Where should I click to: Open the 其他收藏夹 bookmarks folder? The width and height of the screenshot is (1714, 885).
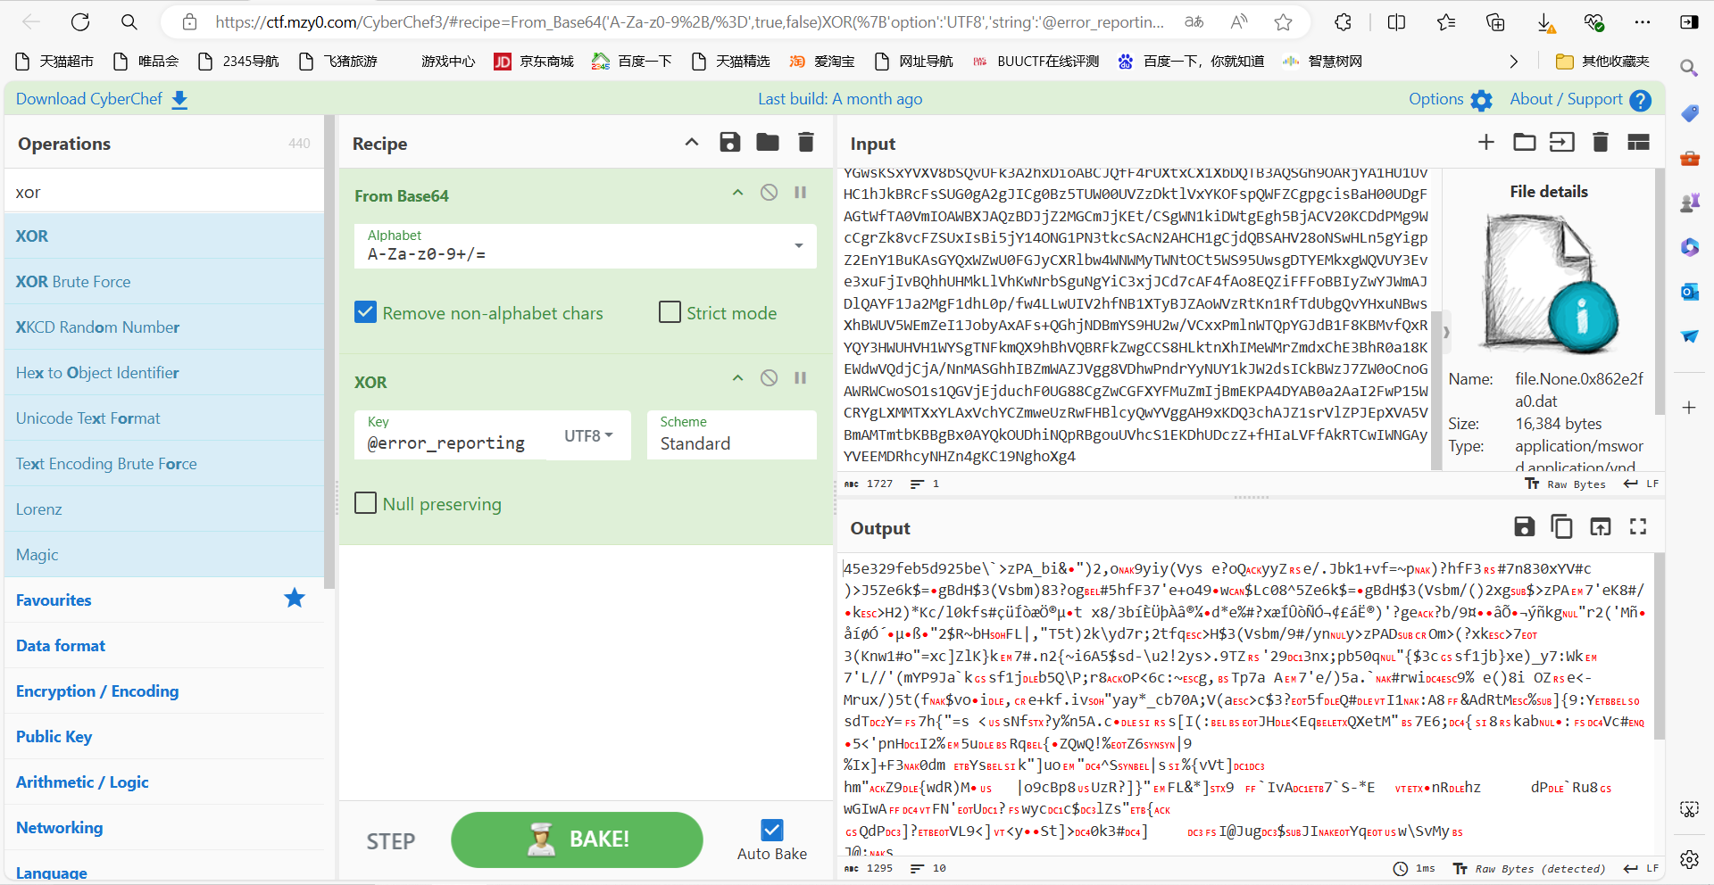pos(1602,62)
